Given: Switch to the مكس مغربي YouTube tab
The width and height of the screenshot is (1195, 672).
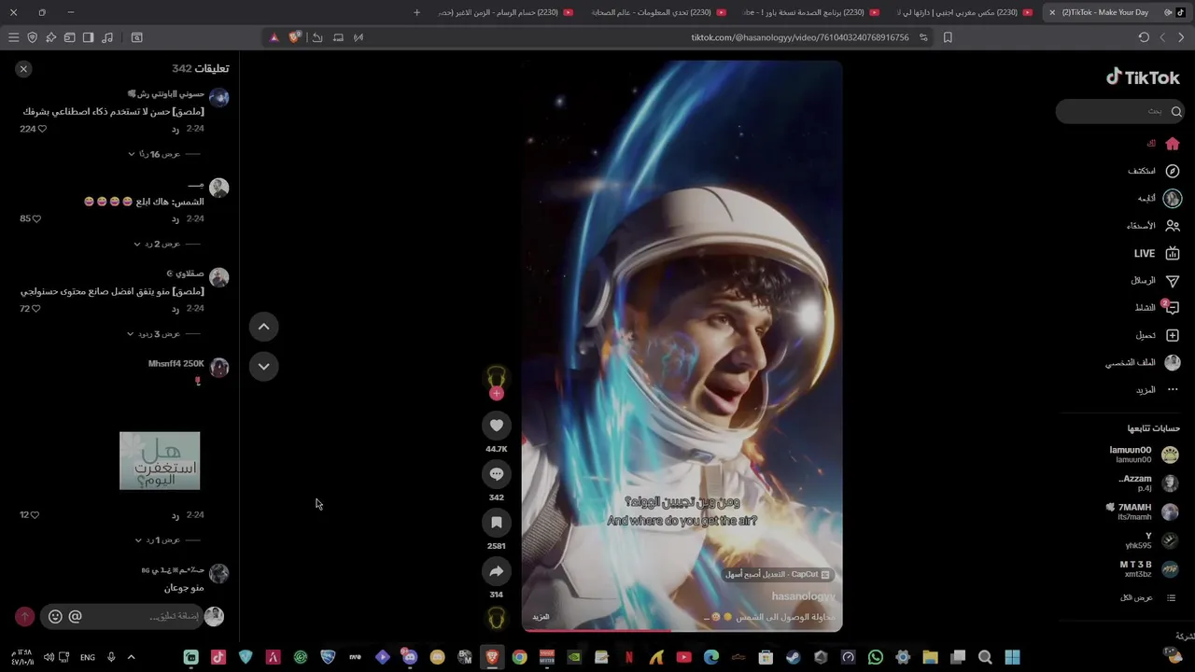Looking at the screenshot, I should (963, 12).
